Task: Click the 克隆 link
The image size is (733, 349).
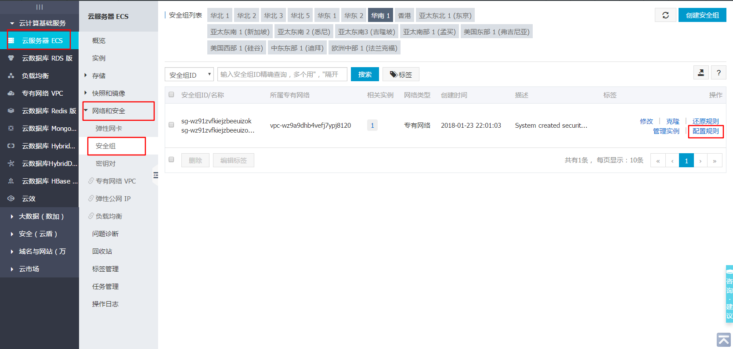Action: point(673,121)
